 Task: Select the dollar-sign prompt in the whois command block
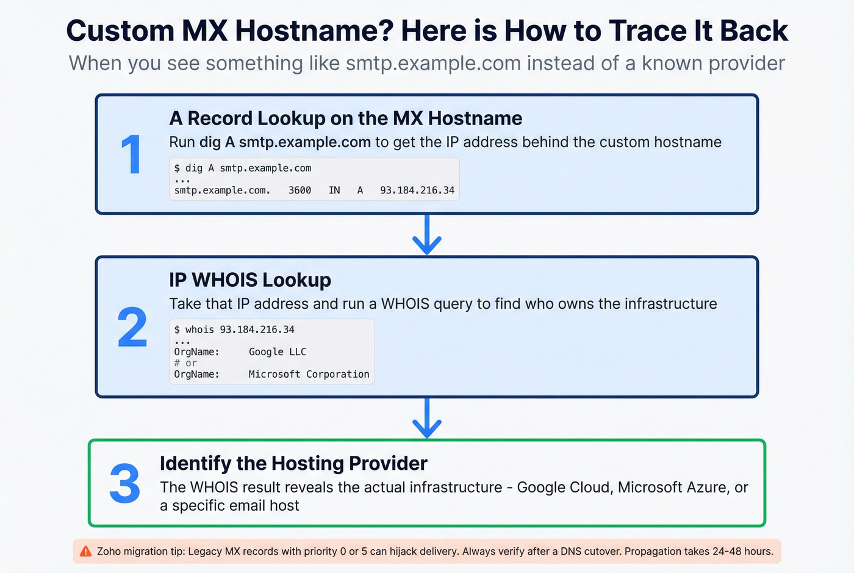pyautogui.click(x=178, y=329)
